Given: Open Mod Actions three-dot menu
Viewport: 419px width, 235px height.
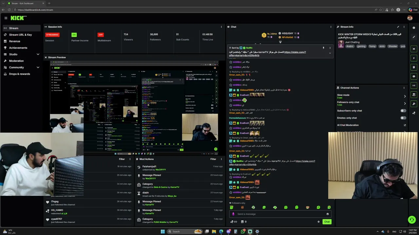Looking at the screenshot, I should click(x=221, y=159).
